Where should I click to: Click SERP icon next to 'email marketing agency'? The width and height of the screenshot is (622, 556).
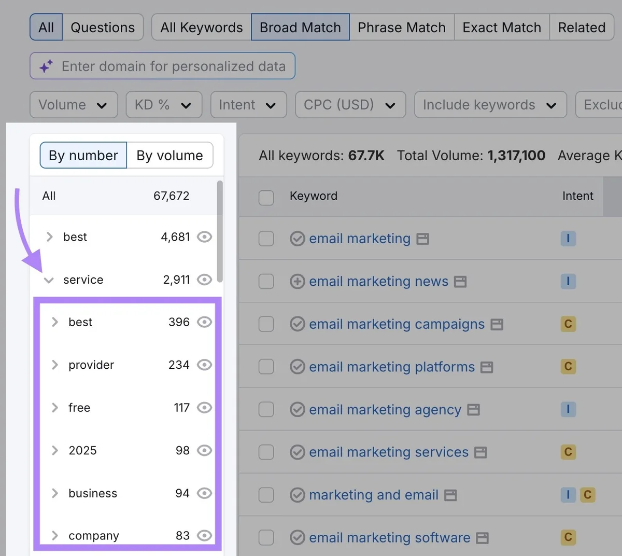tap(473, 410)
